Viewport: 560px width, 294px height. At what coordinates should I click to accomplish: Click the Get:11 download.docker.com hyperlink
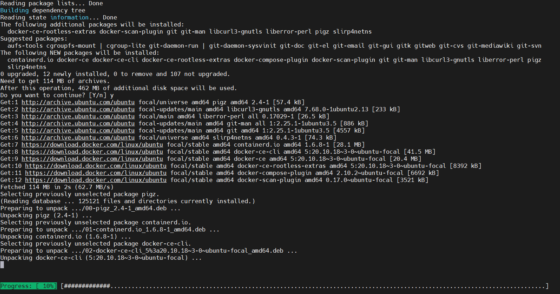pyautogui.click(x=96, y=173)
